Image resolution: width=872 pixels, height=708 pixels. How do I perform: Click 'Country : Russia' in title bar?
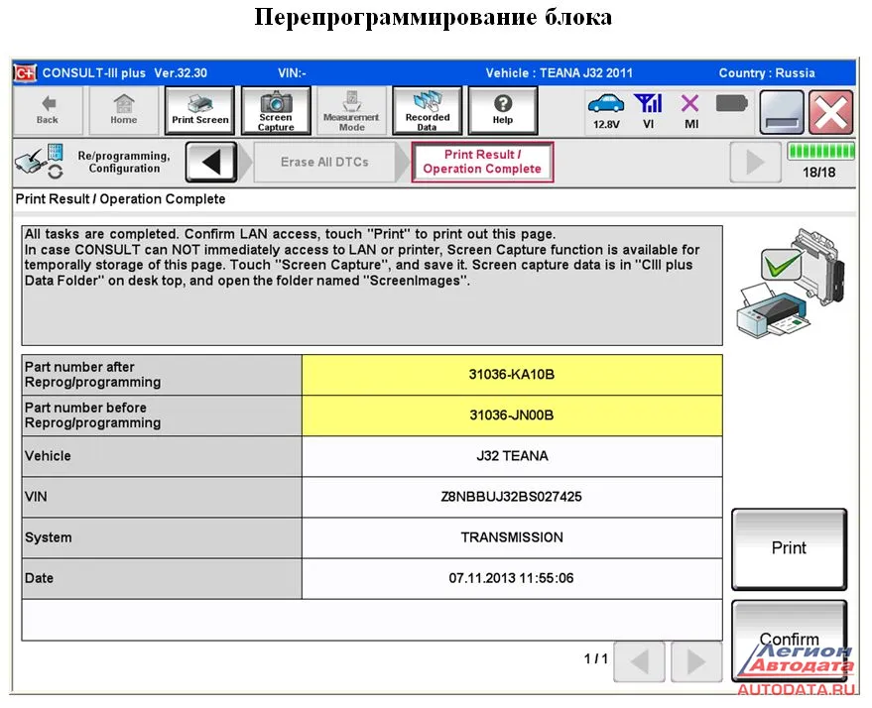tap(767, 72)
